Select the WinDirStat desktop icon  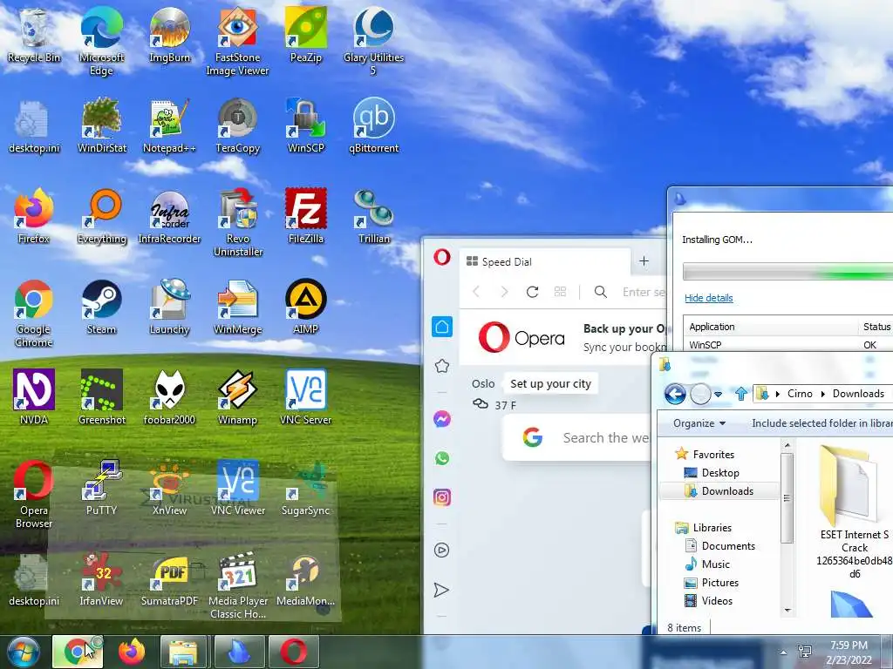tap(101, 125)
